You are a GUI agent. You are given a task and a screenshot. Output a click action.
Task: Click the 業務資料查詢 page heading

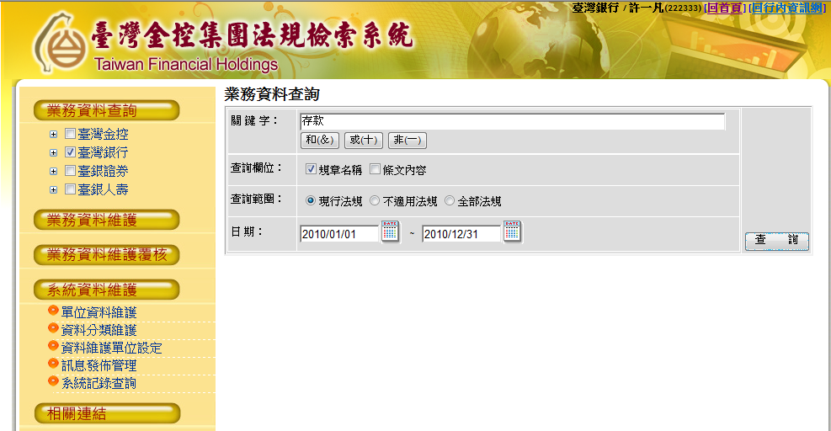(272, 94)
